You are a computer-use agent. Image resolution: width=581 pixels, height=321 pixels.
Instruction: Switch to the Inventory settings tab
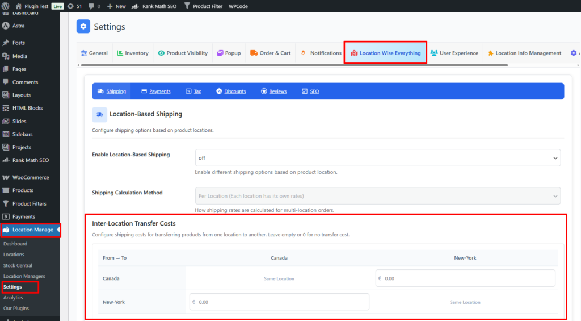pos(133,53)
